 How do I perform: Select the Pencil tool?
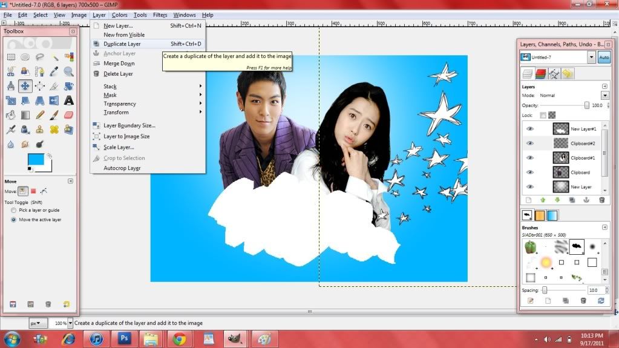pos(39,115)
